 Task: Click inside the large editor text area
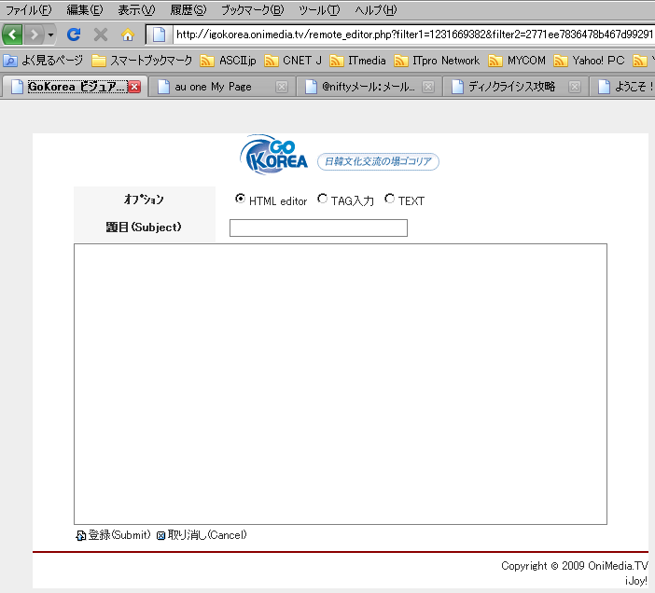pos(340,382)
